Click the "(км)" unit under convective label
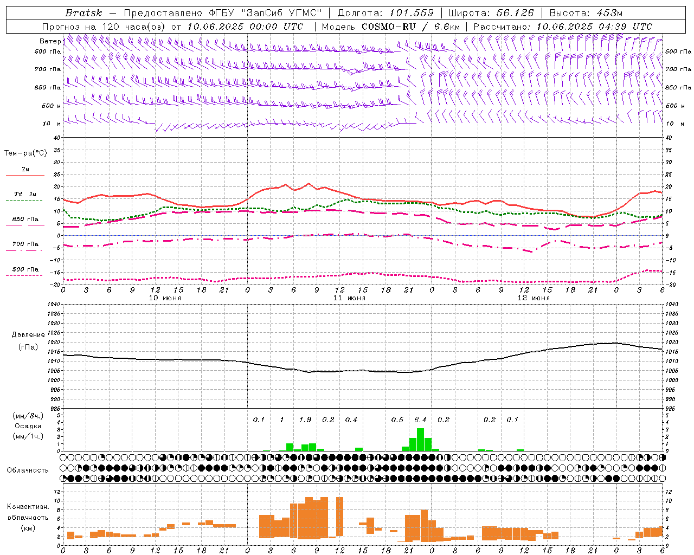 point(29,528)
